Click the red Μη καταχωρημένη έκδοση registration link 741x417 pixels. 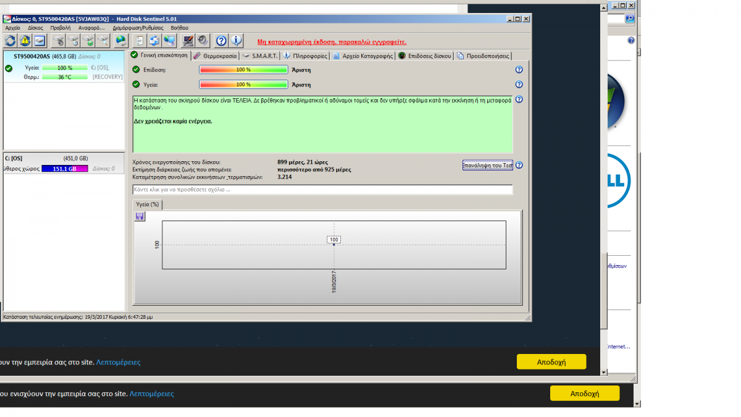(x=332, y=42)
